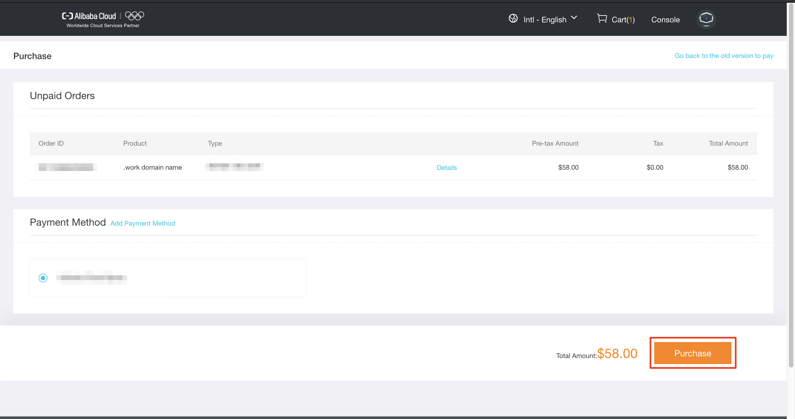Go back to the old version to pay

pyautogui.click(x=724, y=56)
